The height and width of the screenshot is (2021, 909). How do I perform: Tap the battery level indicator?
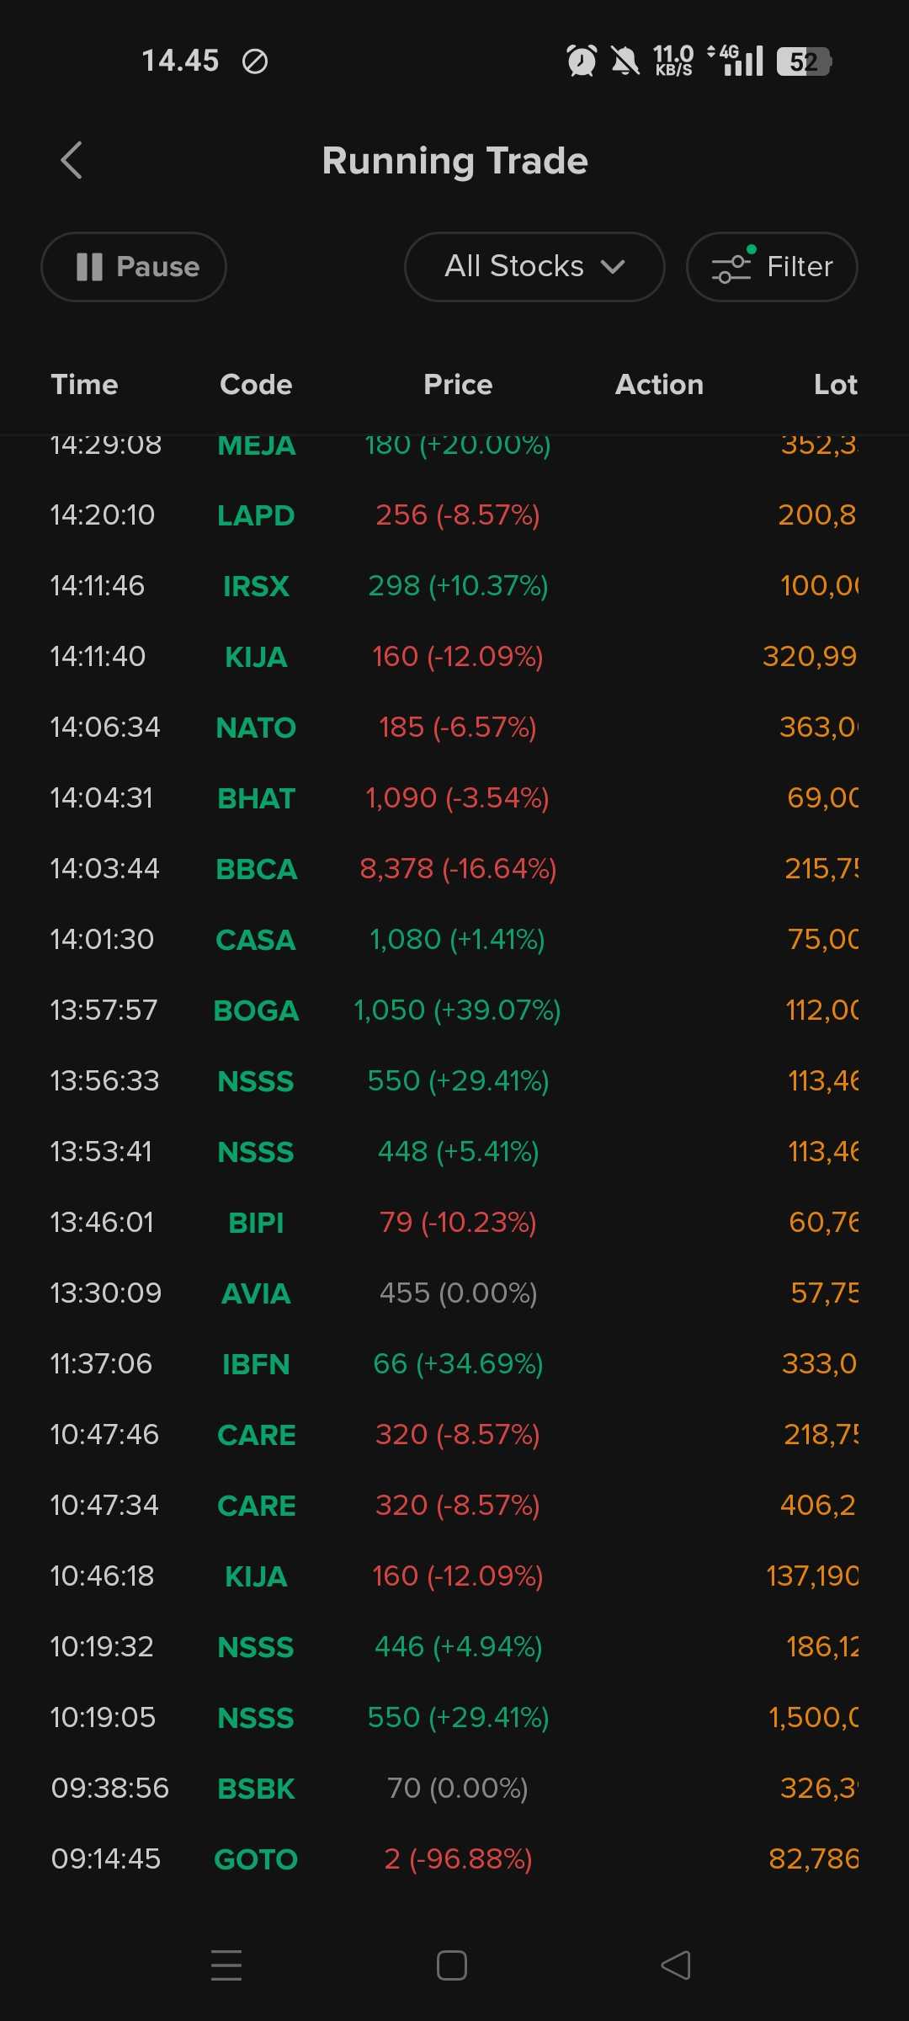804,61
